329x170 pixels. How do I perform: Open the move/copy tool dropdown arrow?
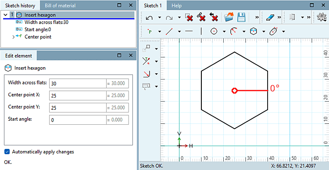point(156,49)
